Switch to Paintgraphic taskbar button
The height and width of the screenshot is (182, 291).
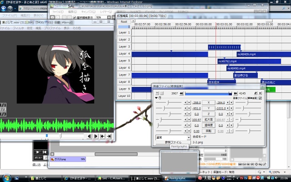coord(180,178)
